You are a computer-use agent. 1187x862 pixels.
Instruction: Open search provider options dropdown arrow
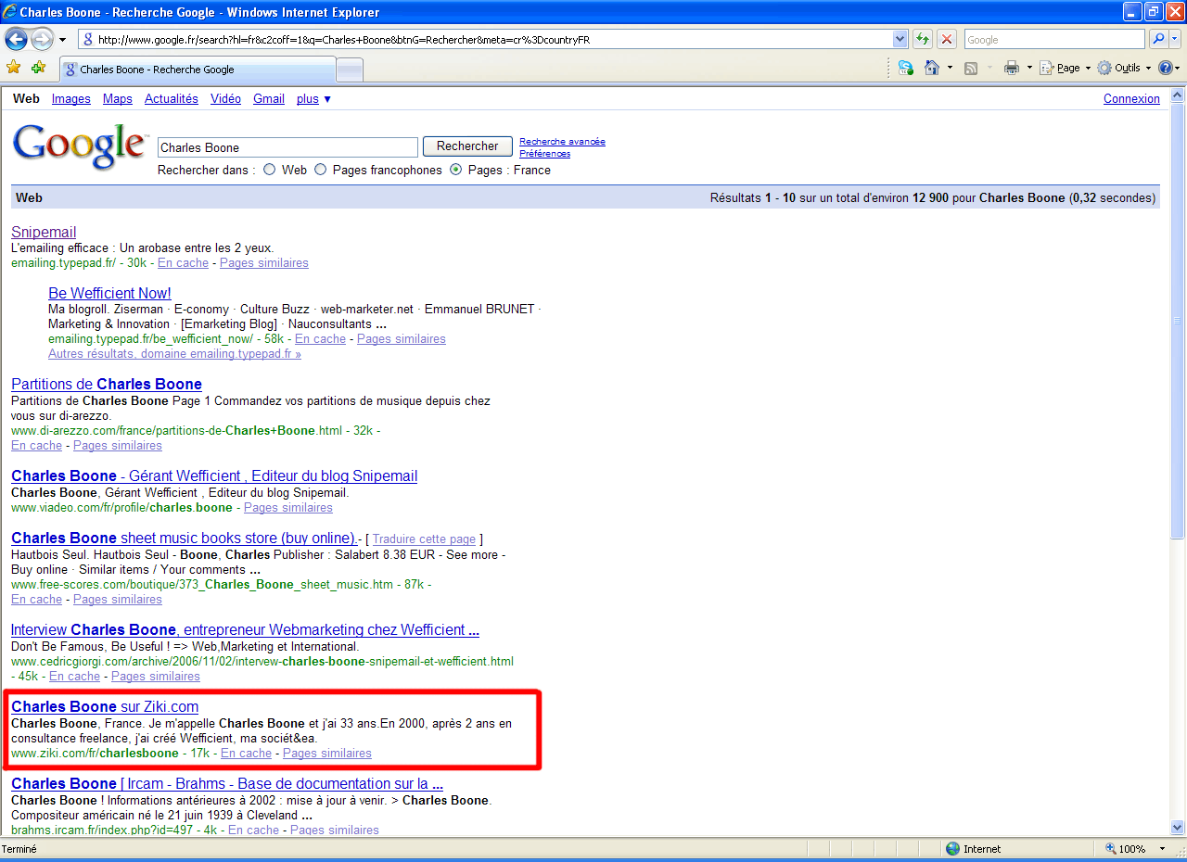(1175, 40)
